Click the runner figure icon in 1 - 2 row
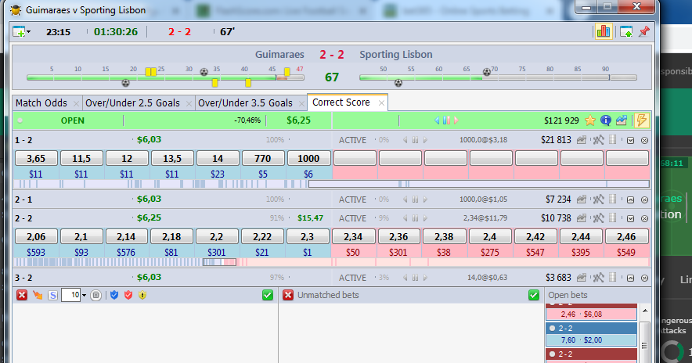Screen dimensions: 692x363 pos(598,140)
